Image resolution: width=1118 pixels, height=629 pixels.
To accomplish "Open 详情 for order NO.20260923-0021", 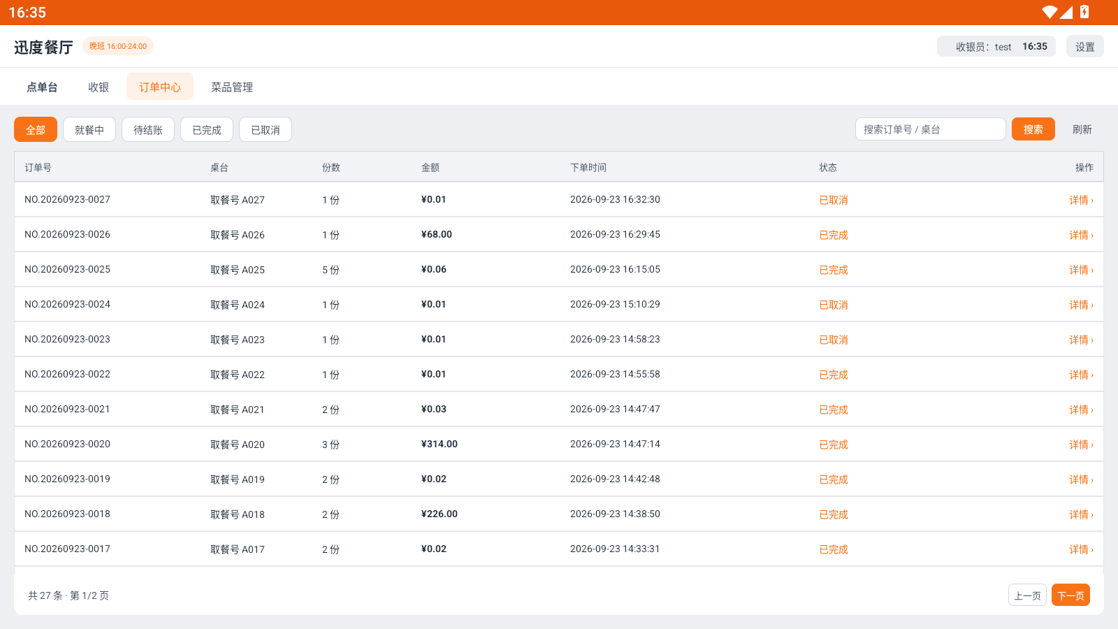I will 1081,410.
